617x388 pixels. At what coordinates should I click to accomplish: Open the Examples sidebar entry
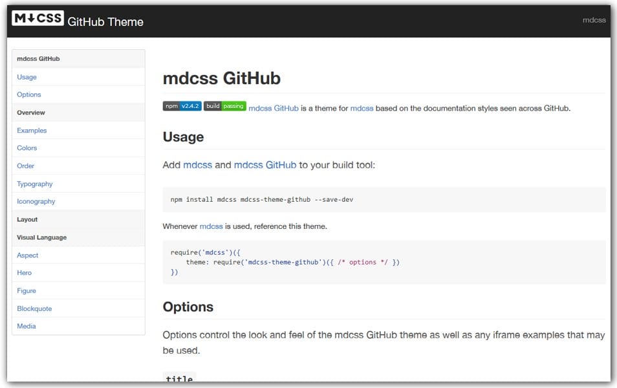(31, 130)
